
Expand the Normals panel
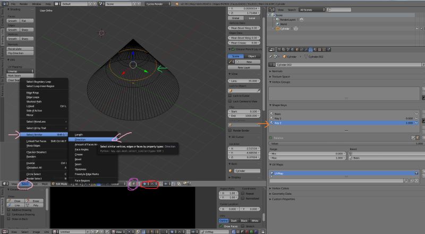pyautogui.click(x=276, y=71)
